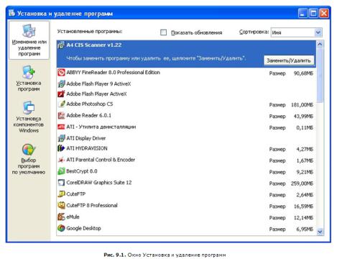Click the Adobe Reader 6.0.1 icon
The height and width of the screenshot is (259, 337).
(61, 115)
